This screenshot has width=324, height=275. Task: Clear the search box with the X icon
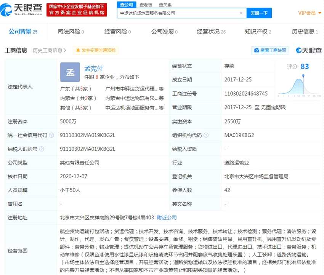point(241,13)
